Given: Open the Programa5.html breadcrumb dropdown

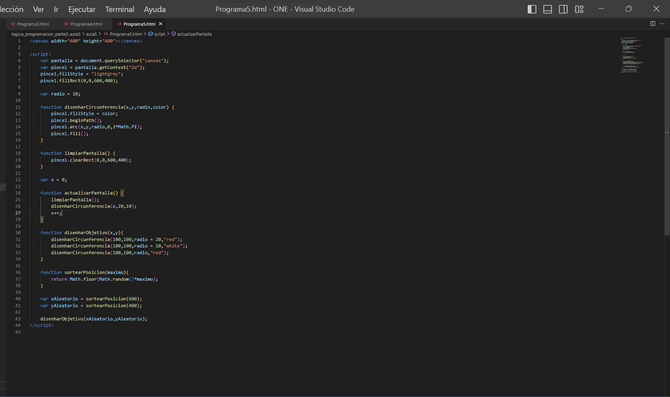Looking at the screenshot, I should point(126,34).
